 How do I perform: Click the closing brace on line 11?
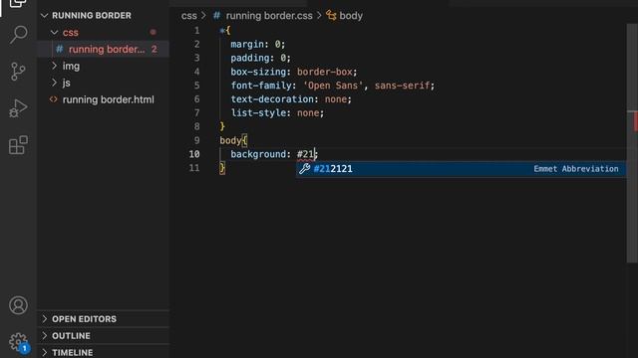(222, 168)
